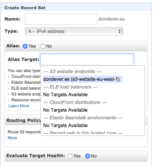Image resolution: width=156 pixels, height=166 pixels.
Task: Click the Name input field
Action: 61,19
